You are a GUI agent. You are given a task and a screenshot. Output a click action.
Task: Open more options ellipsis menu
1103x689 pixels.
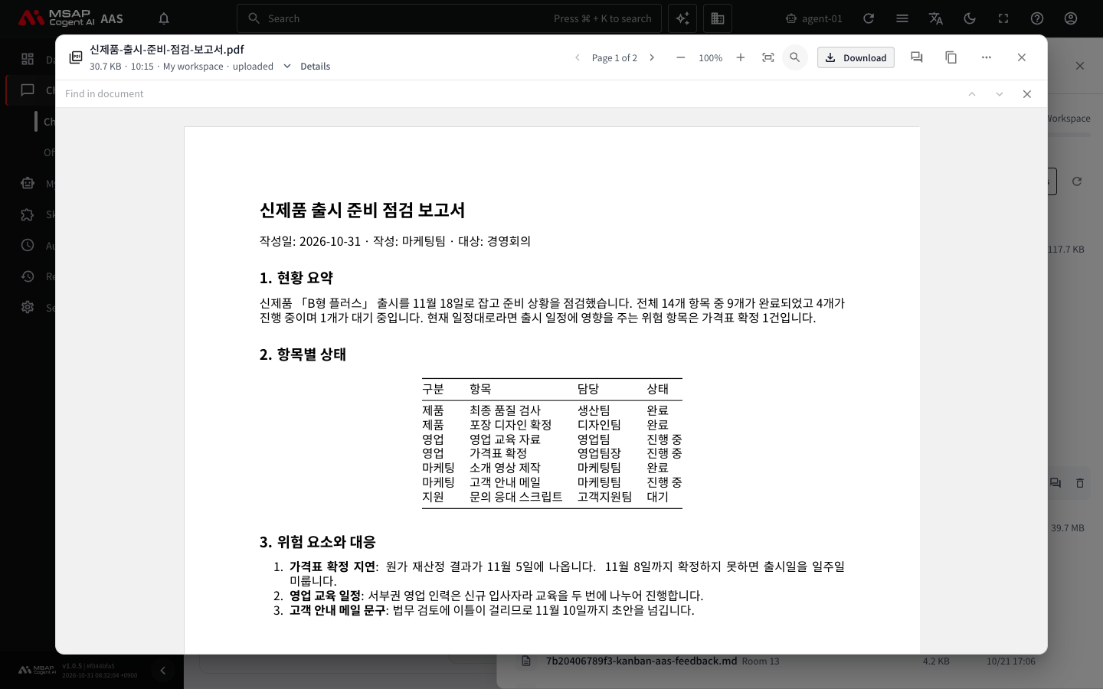[x=986, y=57]
